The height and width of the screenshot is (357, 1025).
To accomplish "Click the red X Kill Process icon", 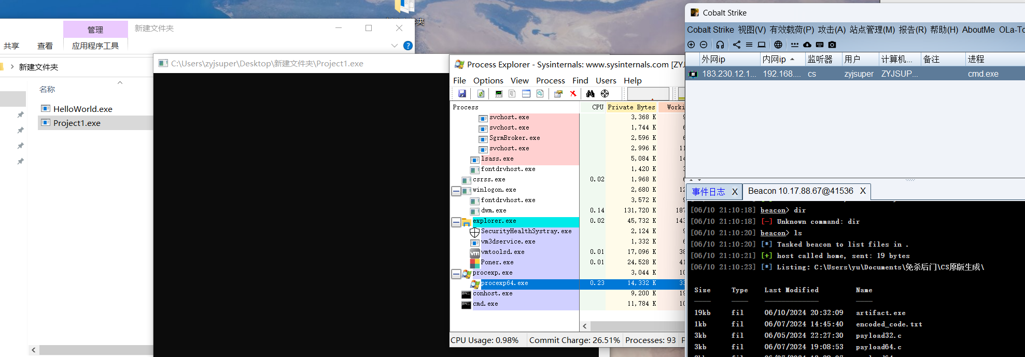I will [x=573, y=94].
